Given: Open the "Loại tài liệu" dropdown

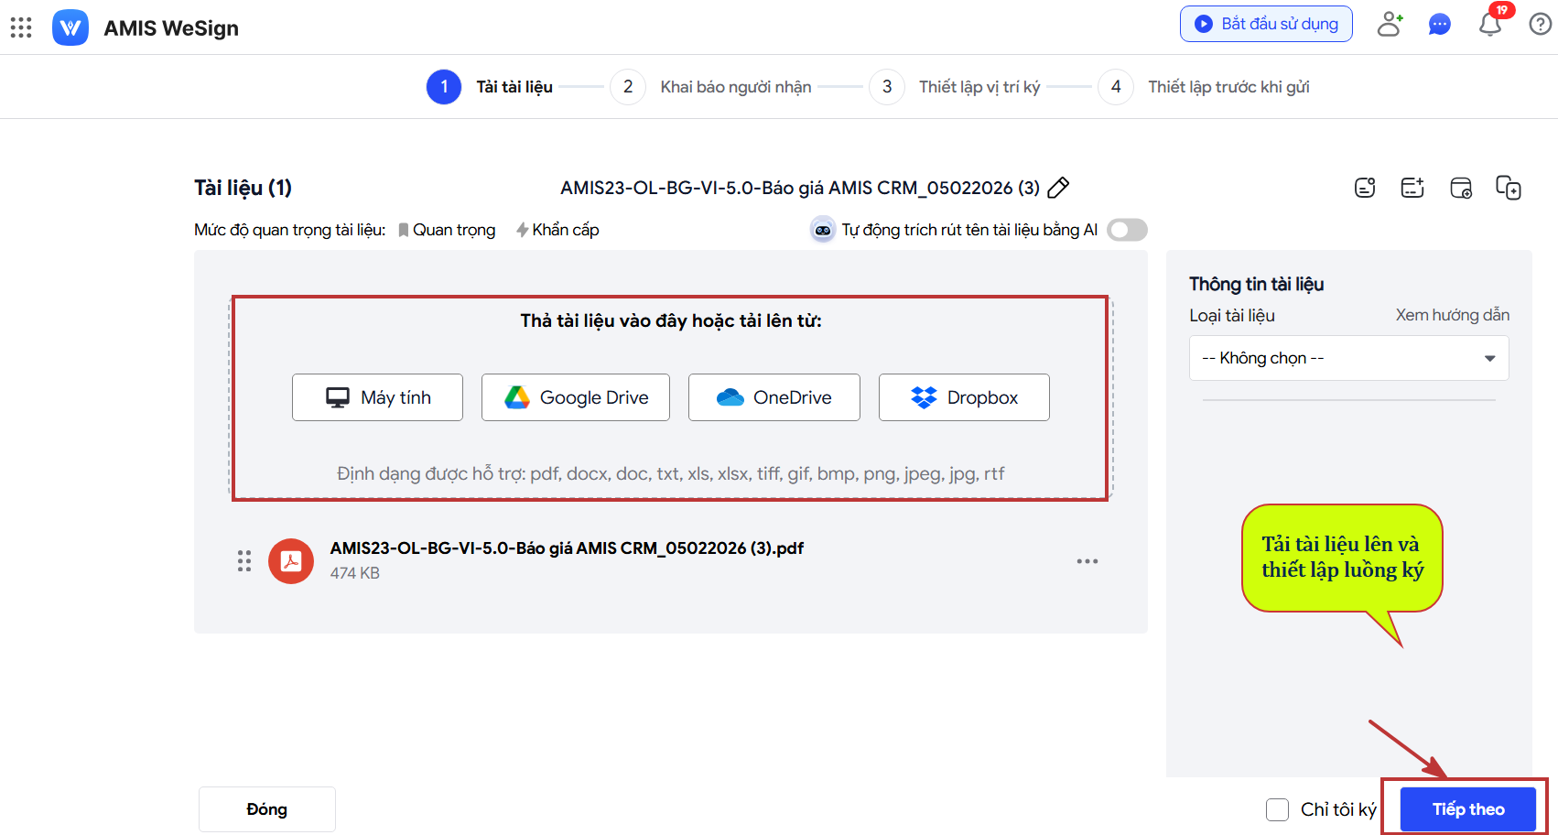Looking at the screenshot, I should click(1349, 358).
